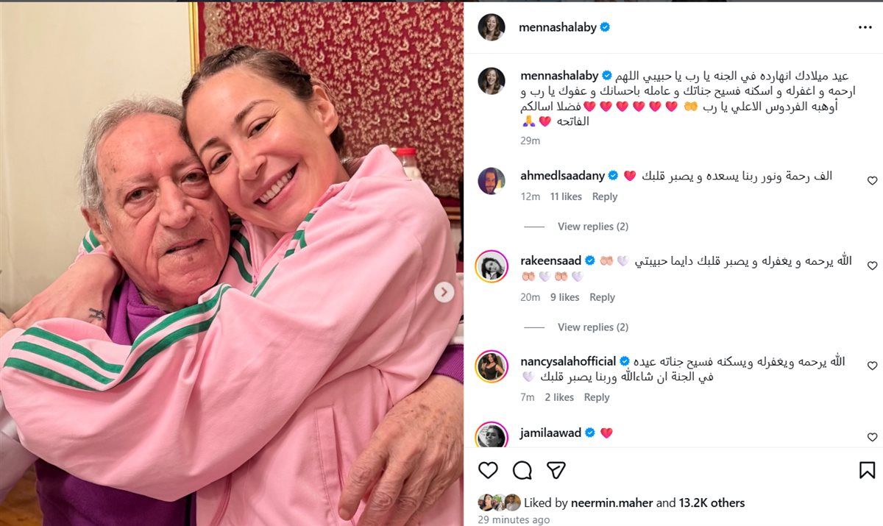Like nancysalahofficial's comment heart
The height and width of the screenshot is (526, 883).
click(872, 366)
